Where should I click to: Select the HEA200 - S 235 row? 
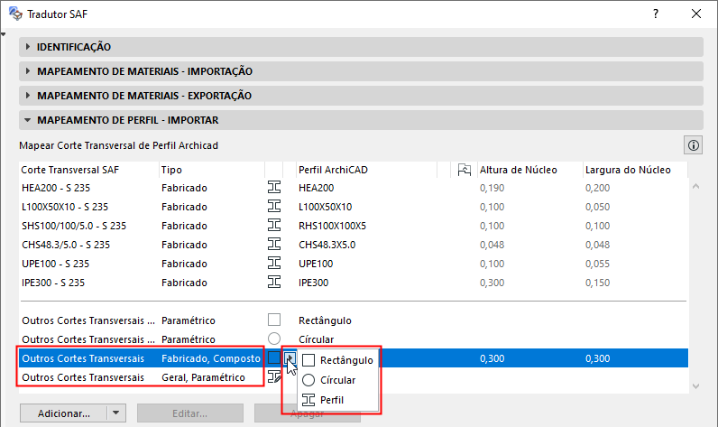coord(354,188)
